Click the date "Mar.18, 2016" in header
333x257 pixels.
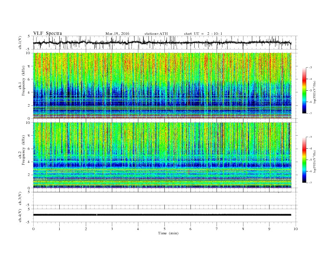click(117, 34)
